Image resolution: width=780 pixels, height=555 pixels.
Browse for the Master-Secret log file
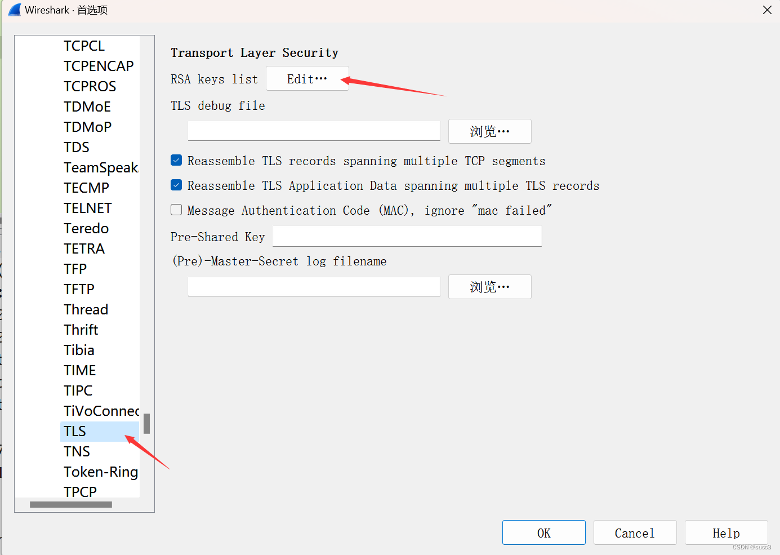489,287
